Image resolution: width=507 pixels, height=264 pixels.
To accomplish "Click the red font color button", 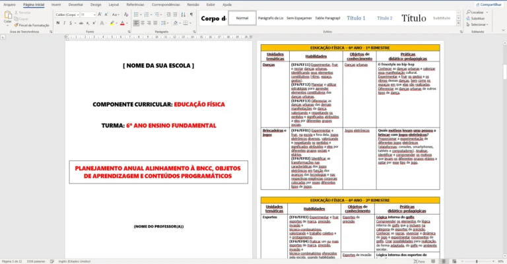I will click(122, 23).
